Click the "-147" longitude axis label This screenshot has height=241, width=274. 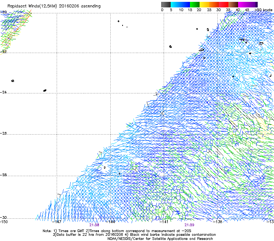click(57, 222)
